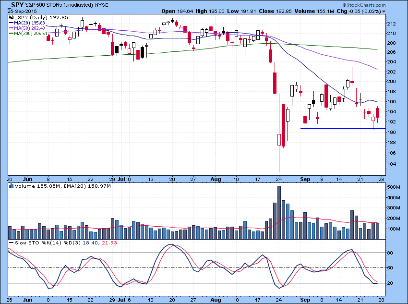
Task: Select the MA(200) 206.61 legend entry
Action: point(31,33)
